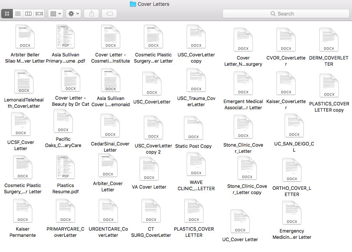The height and width of the screenshot is (252, 352).
Task: Select the Kaiser_CoverLetter file
Action: [286, 83]
